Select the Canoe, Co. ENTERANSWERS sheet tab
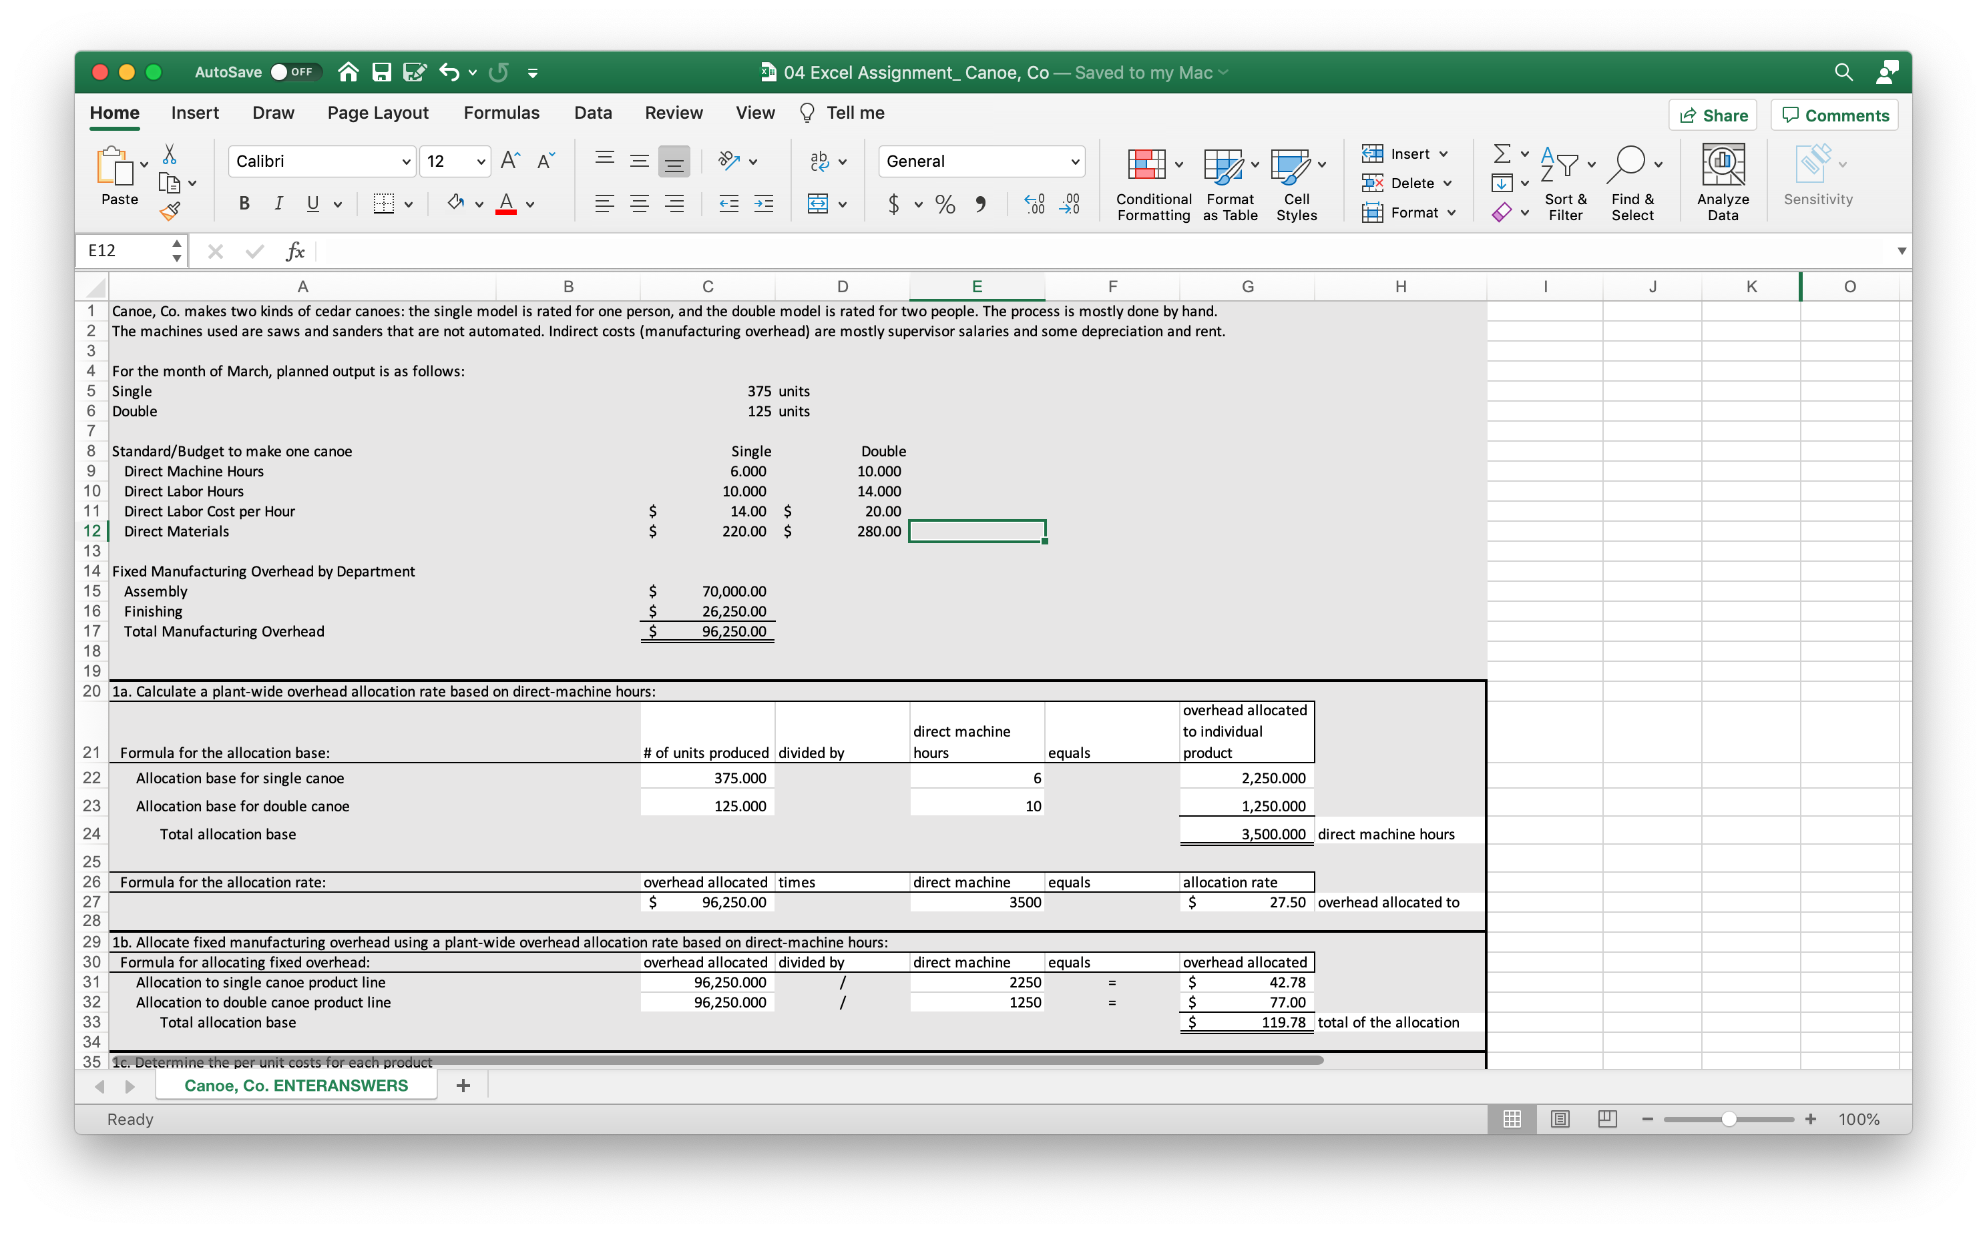This screenshot has width=1987, height=1233. tap(296, 1086)
